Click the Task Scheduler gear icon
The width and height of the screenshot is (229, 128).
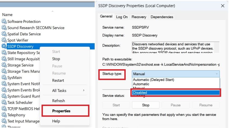click(4, 103)
